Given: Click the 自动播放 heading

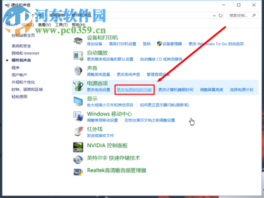Looking at the screenshot, I should [97, 53].
